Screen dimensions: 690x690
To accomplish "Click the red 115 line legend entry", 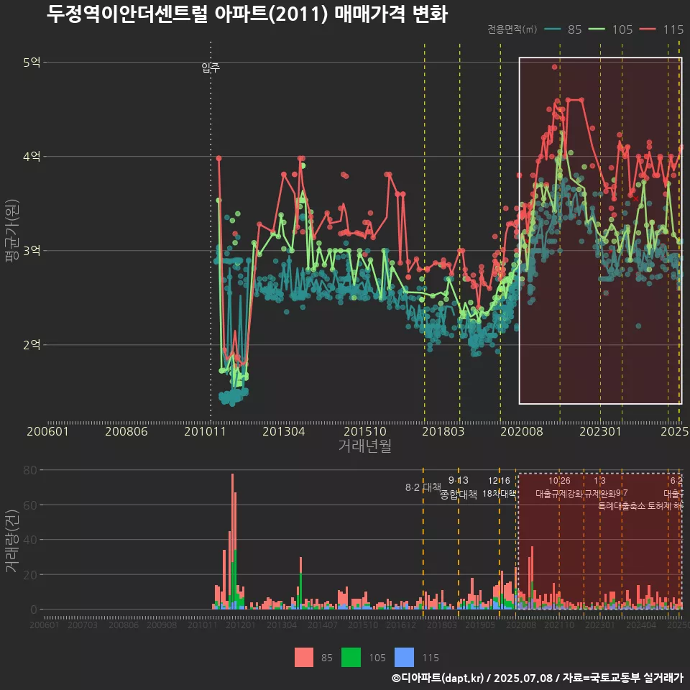I will tap(662, 29).
